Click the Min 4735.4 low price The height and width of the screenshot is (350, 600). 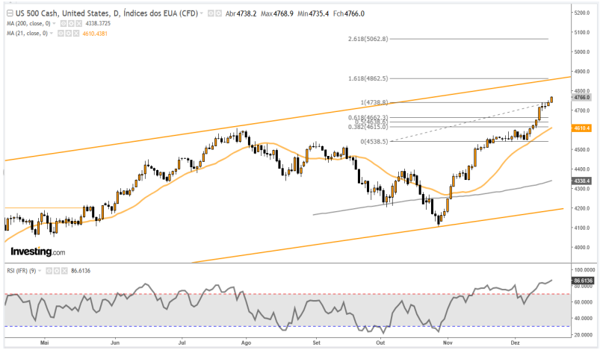pyautogui.click(x=313, y=13)
